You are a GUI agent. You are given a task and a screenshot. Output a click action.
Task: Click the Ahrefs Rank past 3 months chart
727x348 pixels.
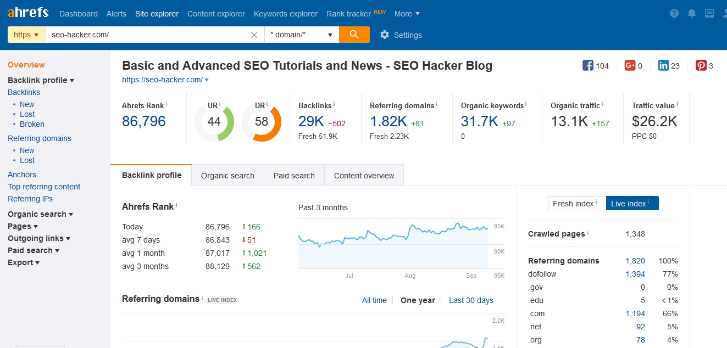click(393, 243)
